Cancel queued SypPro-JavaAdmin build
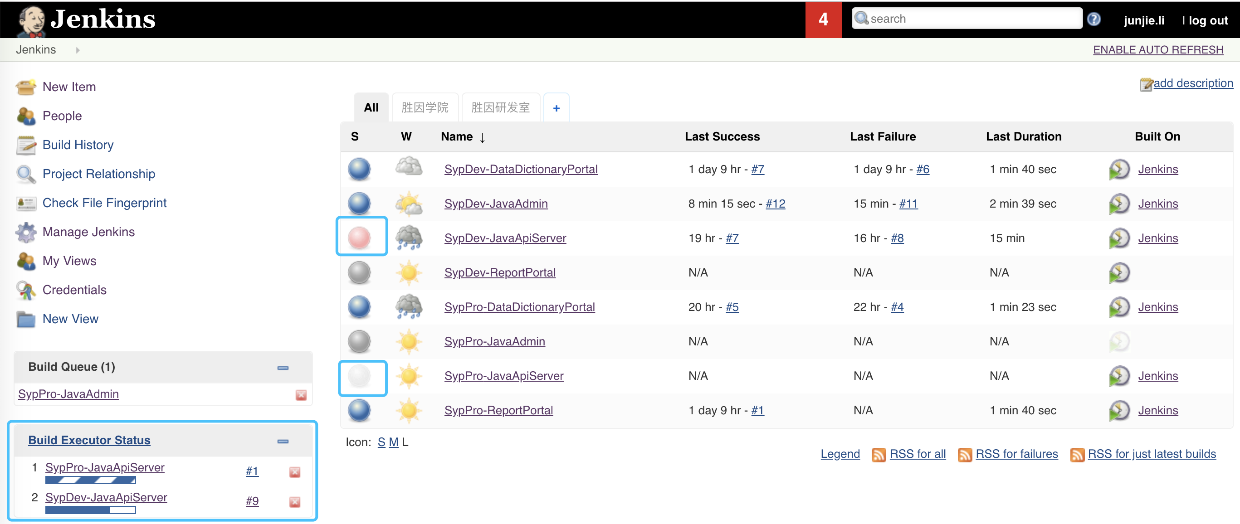Image resolution: width=1240 pixels, height=524 pixels. pyautogui.click(x=301, y=394)
